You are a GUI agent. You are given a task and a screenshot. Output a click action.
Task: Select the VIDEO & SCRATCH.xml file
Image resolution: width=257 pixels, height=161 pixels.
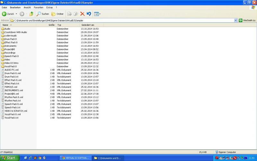point(14,111)
